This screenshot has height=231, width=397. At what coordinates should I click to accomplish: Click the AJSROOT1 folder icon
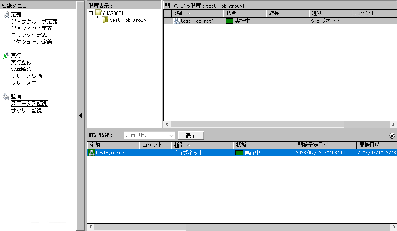click(99, 13)
